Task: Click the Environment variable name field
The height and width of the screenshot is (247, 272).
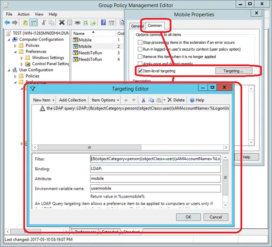Action: (x=156, y=188)
